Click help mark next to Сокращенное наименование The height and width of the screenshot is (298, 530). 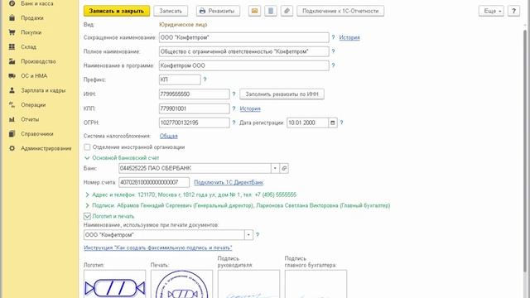click(x=333, y=37)
